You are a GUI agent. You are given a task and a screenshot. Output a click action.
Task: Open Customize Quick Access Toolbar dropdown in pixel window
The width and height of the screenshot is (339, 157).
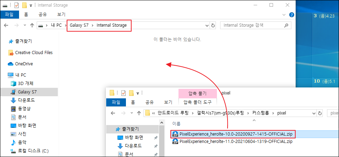[138, 93]
